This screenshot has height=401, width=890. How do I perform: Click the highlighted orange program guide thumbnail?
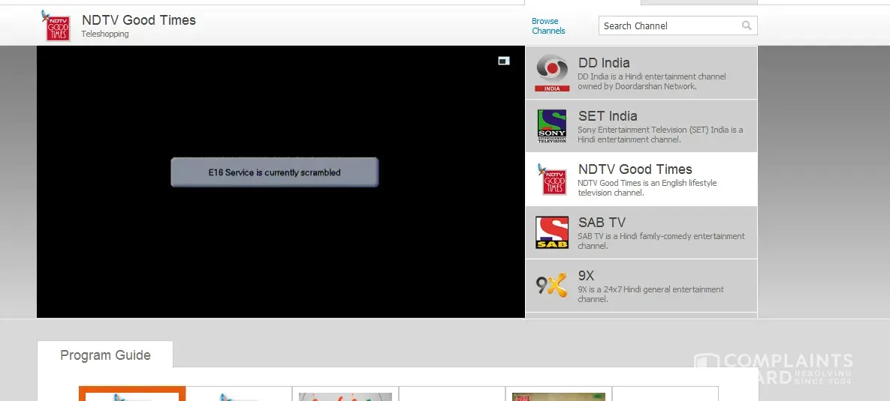132,394
